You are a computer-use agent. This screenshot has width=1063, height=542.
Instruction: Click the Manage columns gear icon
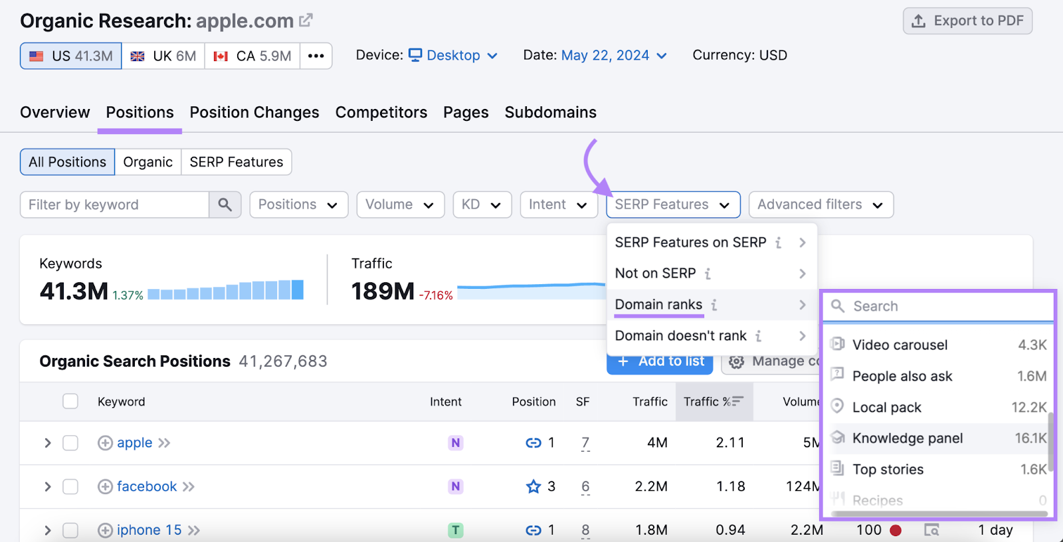[x=736, y=361]
